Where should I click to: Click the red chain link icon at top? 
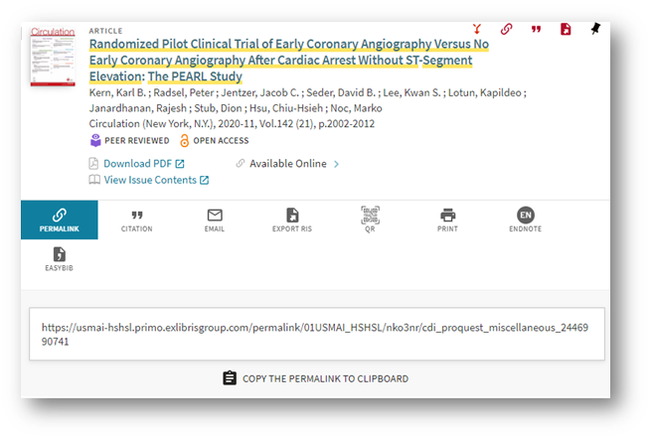click(506, 29)
